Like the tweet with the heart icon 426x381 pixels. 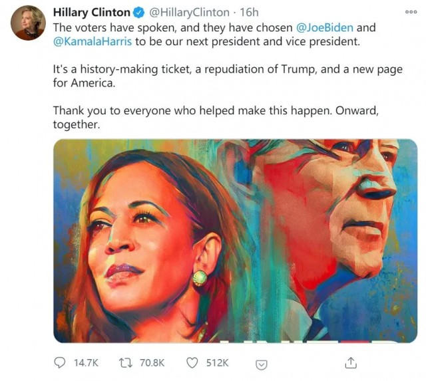click(192, 363)
